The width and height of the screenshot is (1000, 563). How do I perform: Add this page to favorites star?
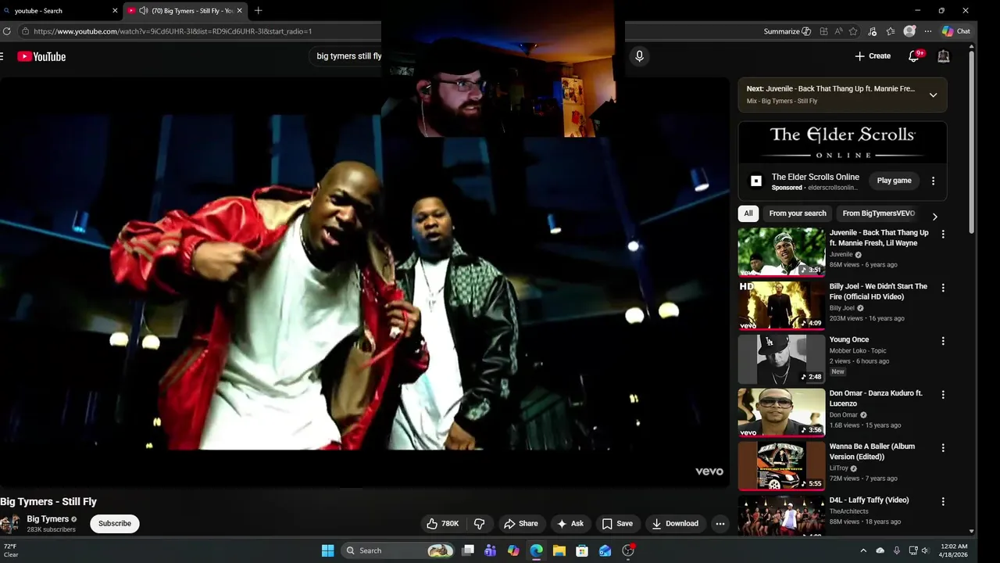click(853, 31)
